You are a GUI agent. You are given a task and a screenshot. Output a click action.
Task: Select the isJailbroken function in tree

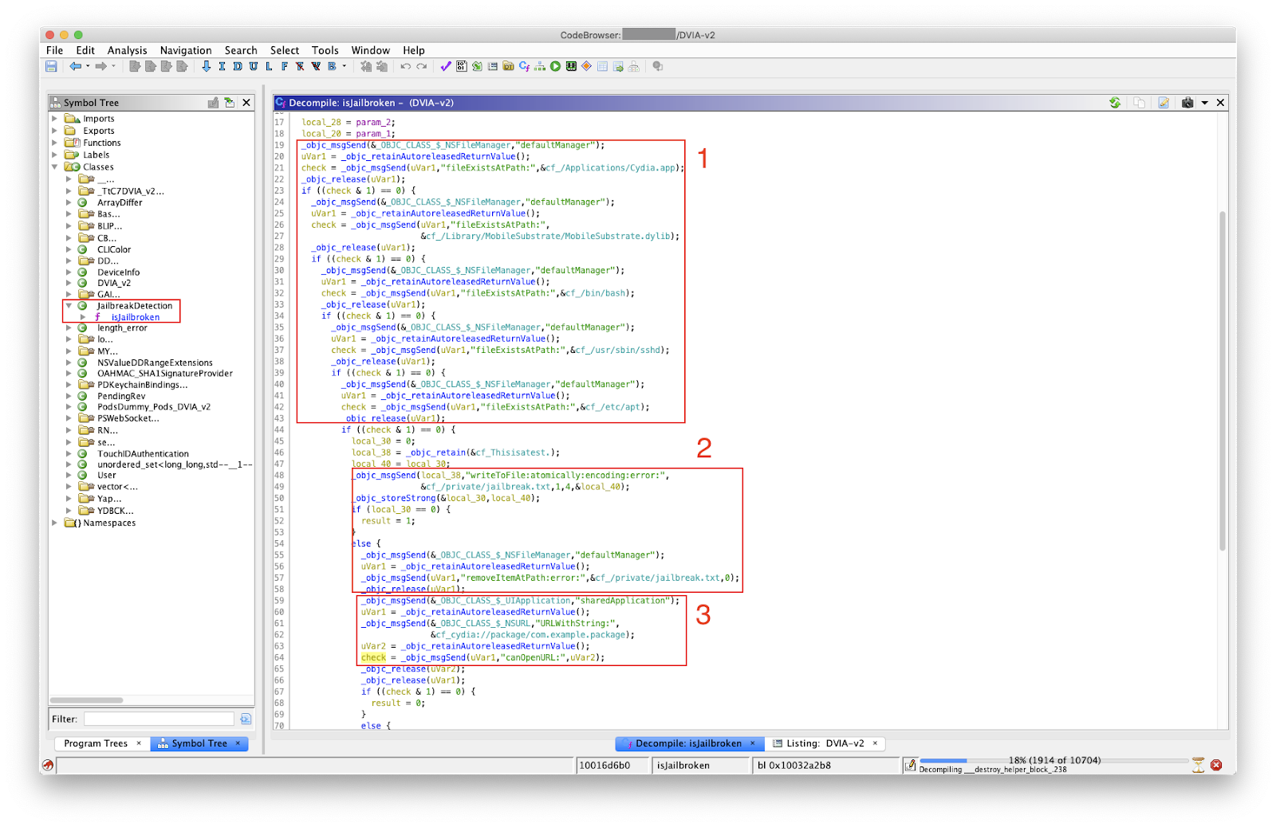pyautogui.click(x=135, y=317)
